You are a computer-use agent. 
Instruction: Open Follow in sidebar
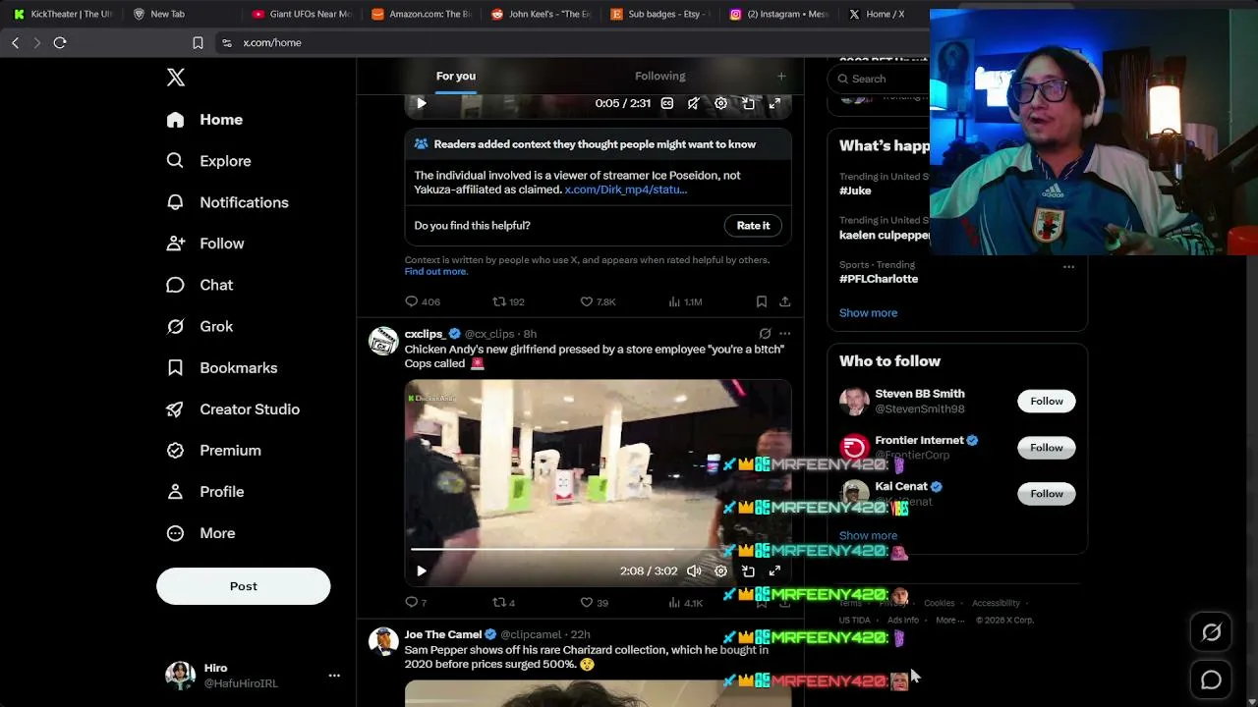click(204, 244)
